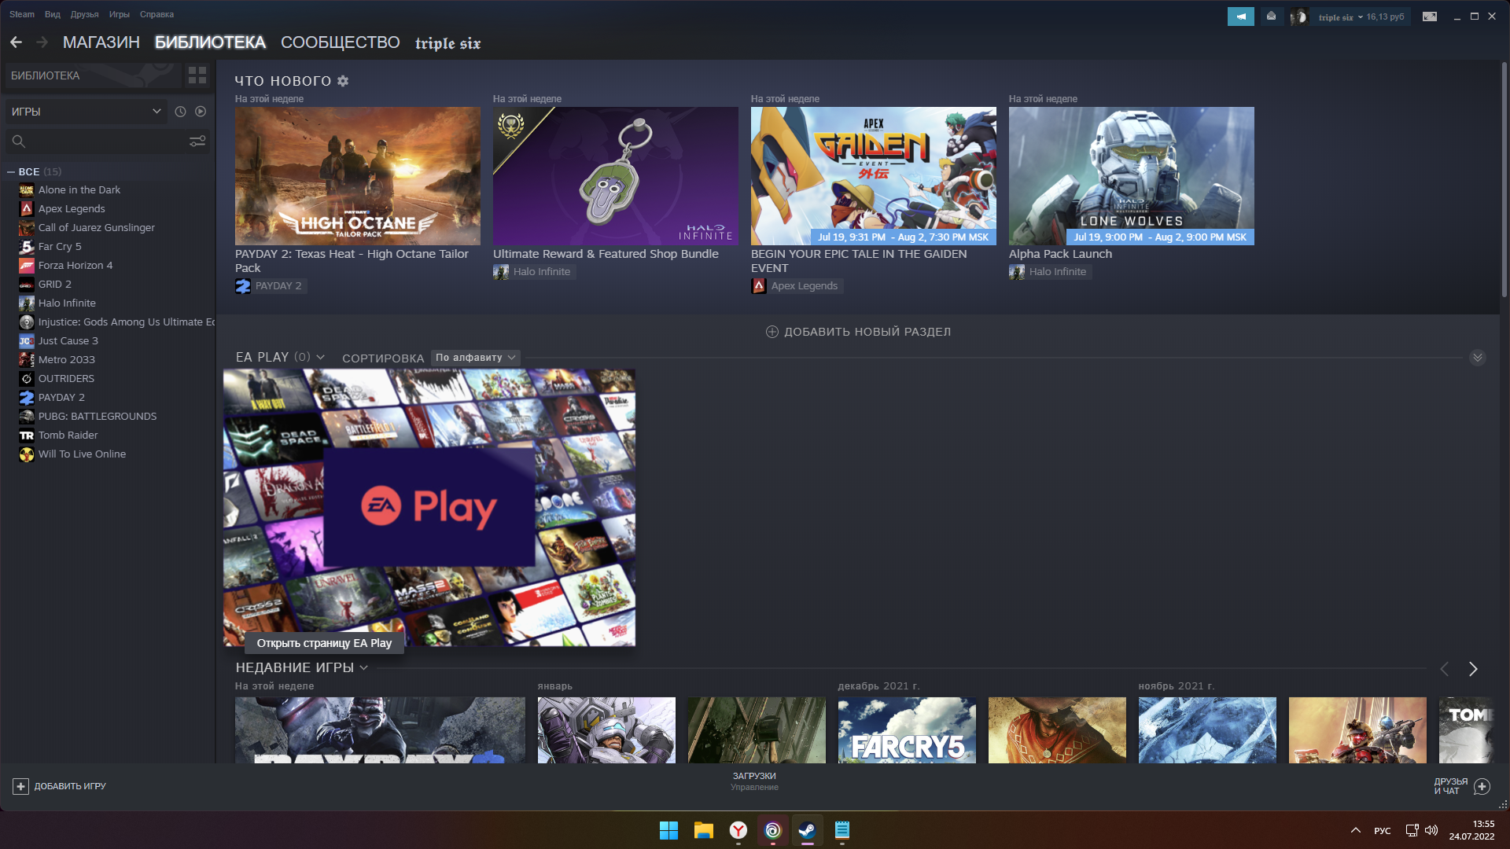The height and width of the screenshot is (849, 1510).
Task: Open the Ultimate Reward & Featured Shop Bundle tag
Action: tap(534, 272)
